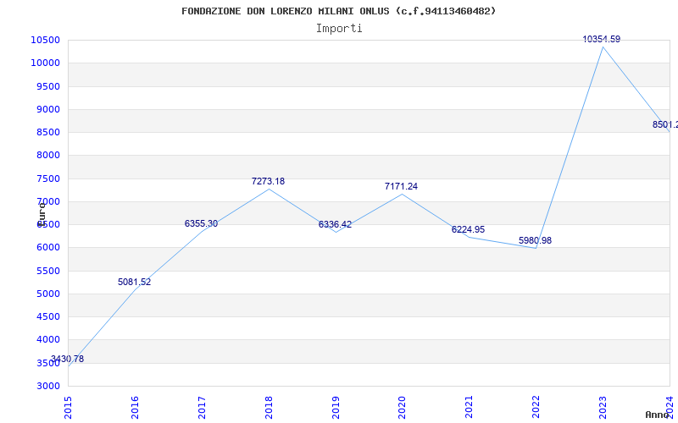Select the 6336.42 data label
This screenshot has height=423, width=678.
click(335, 224)
